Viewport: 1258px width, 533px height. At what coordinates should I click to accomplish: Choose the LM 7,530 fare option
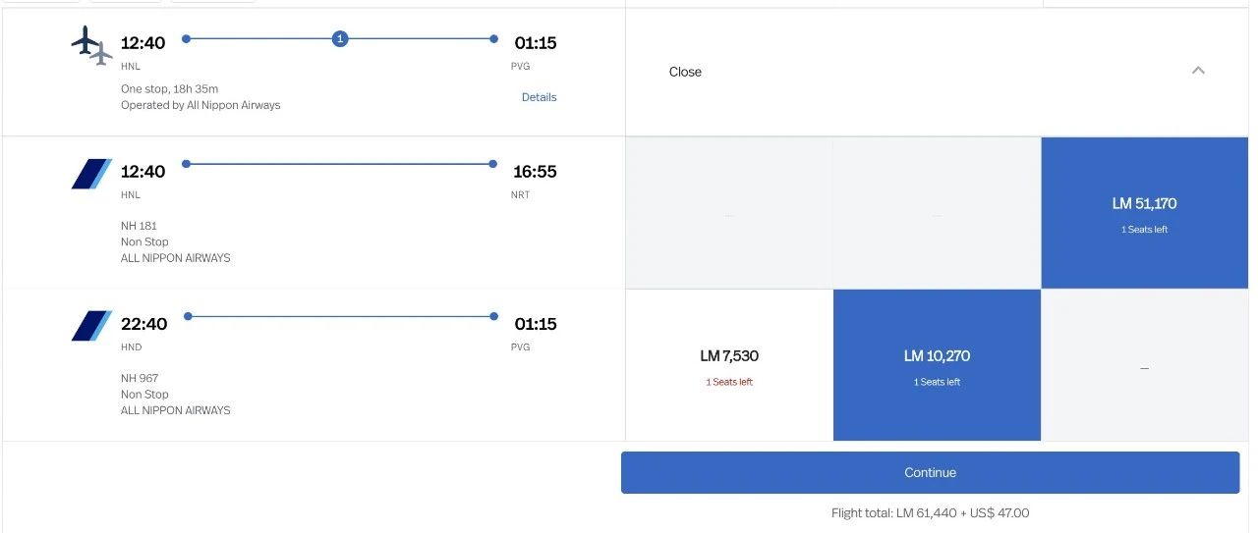coord(729,365)
